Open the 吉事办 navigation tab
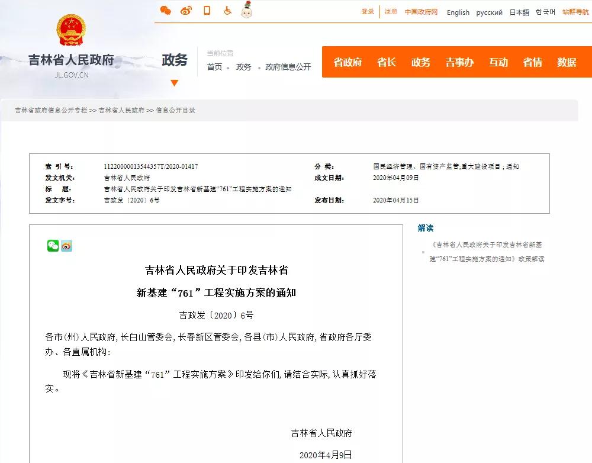The height and width of the screenshot is (463, 592). click(459, 62)
